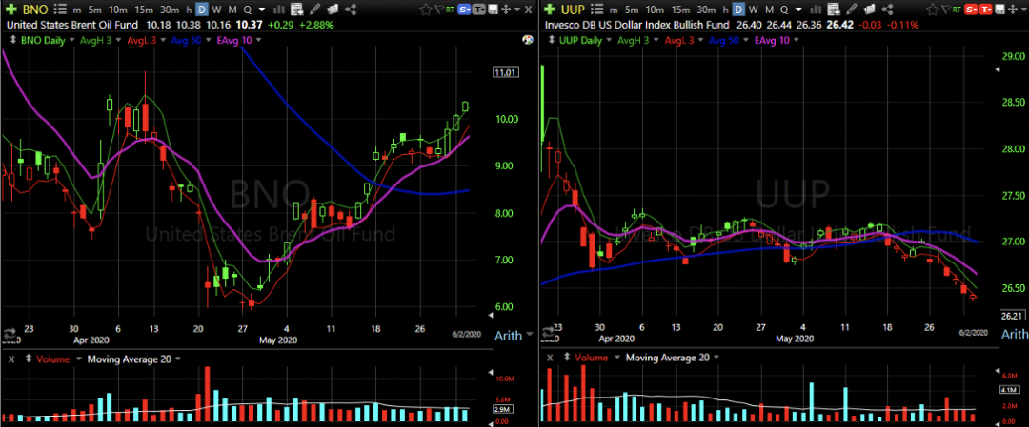
Task: Switch UUP chart to h hourly timeframe
Action: point(725,10)
